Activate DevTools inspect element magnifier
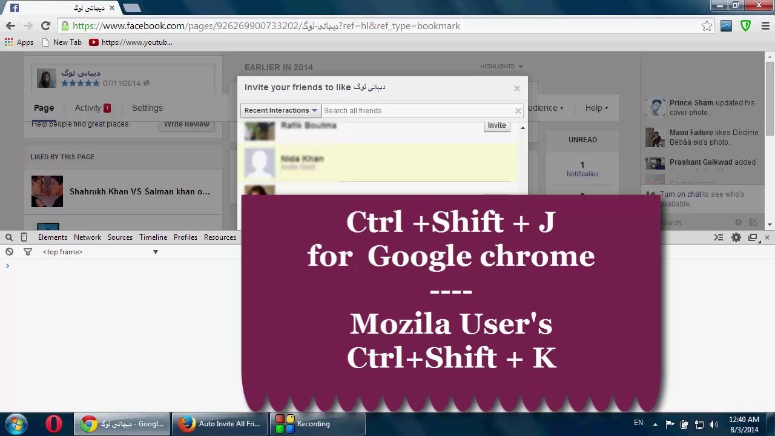 [9, 237]
